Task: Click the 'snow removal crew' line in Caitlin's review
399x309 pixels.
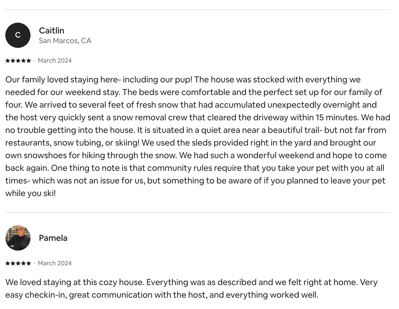Action: pos(198,117)
